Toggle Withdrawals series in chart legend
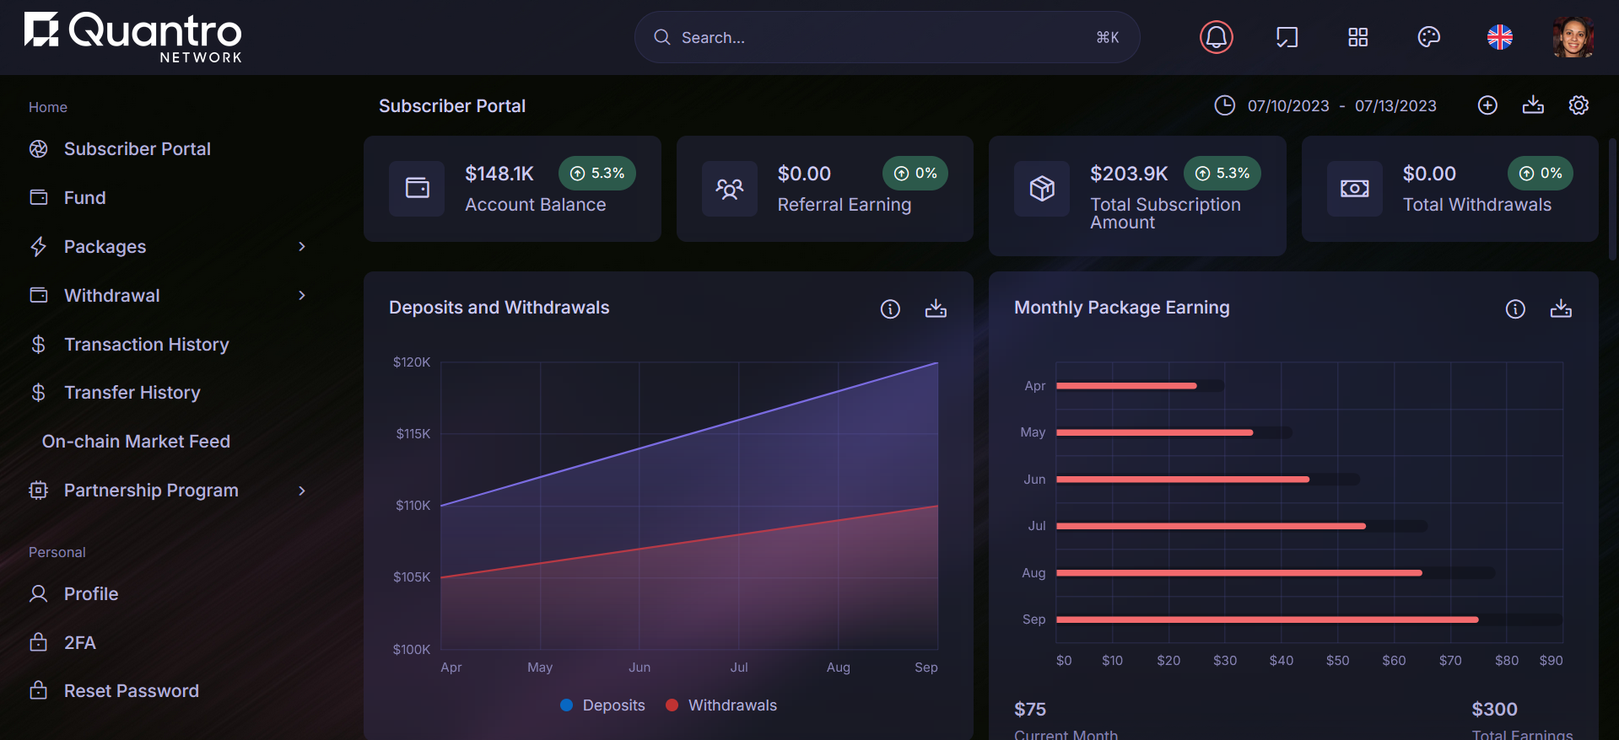This screenshot has width=1619, height=740. pos(721,705)
